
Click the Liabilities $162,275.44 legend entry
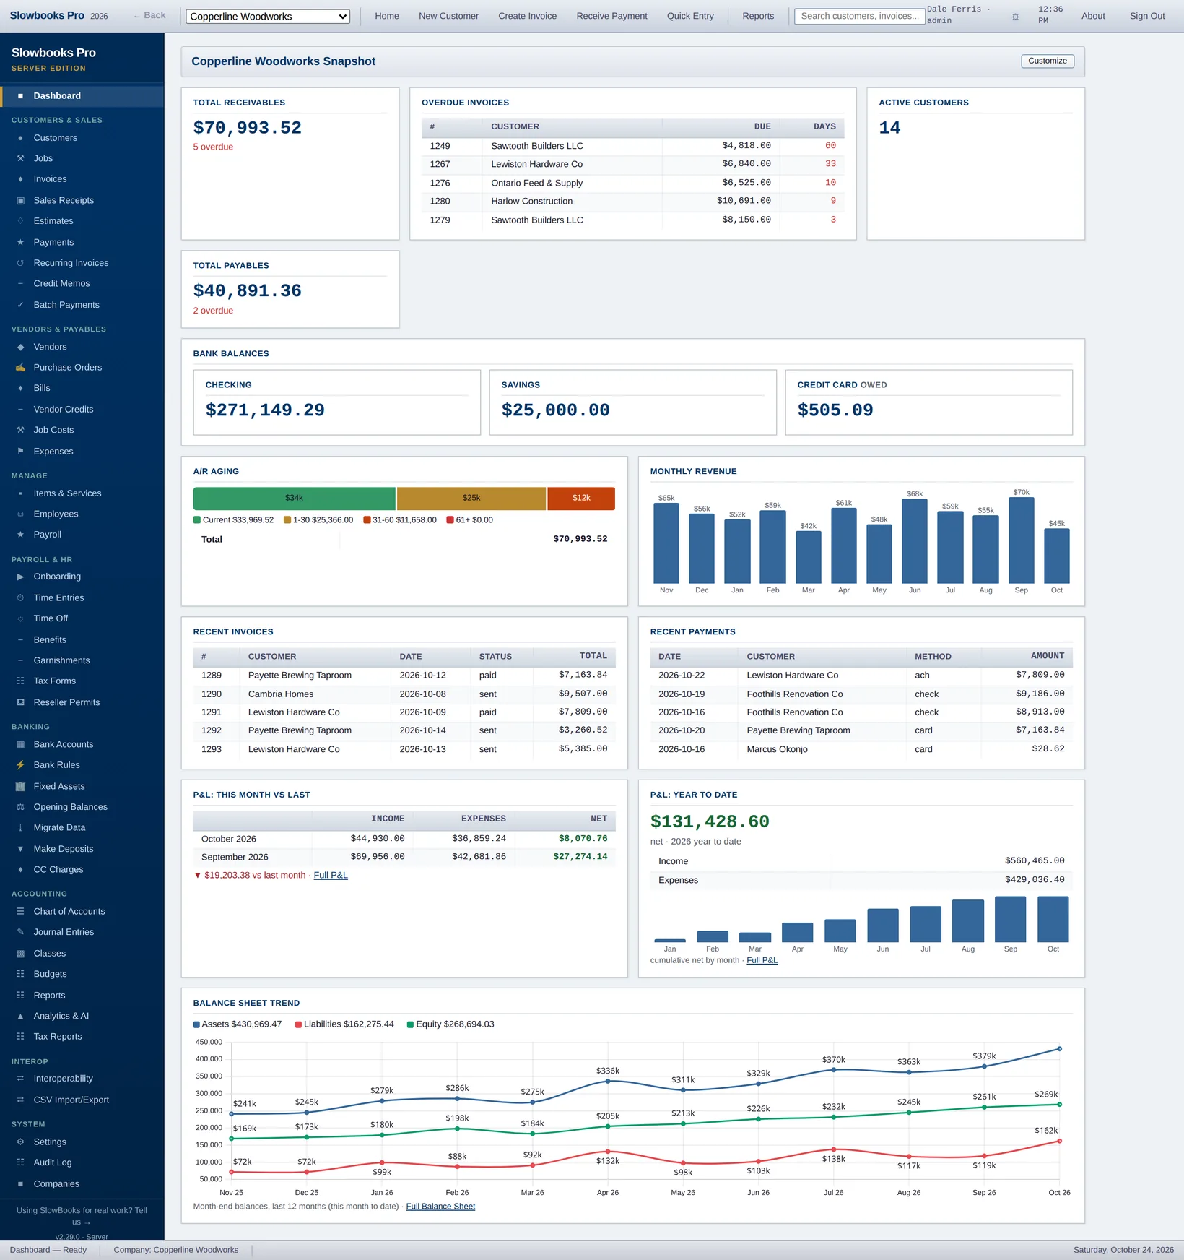click(x=344, y=1024)
